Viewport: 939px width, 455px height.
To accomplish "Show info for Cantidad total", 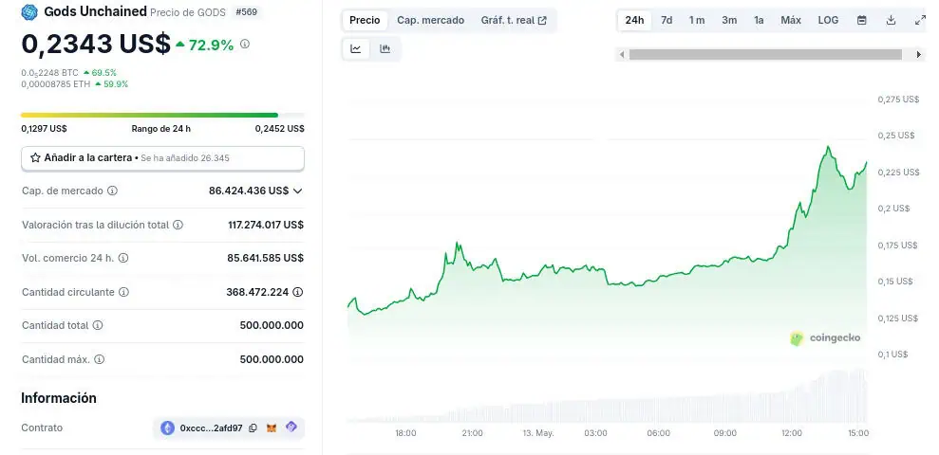I will click(x=98, y=325).
